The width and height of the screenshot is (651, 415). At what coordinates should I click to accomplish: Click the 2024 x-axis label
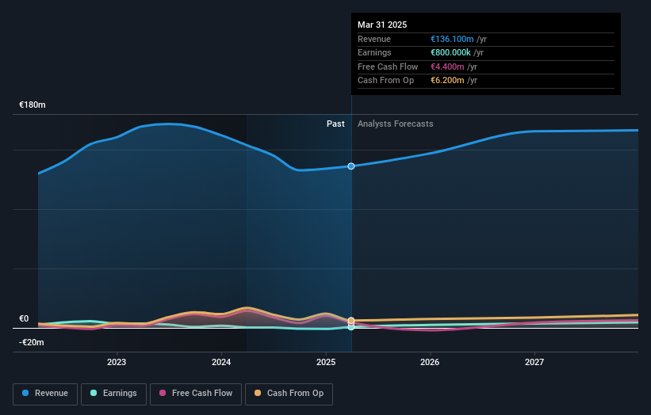pos(221,362)
